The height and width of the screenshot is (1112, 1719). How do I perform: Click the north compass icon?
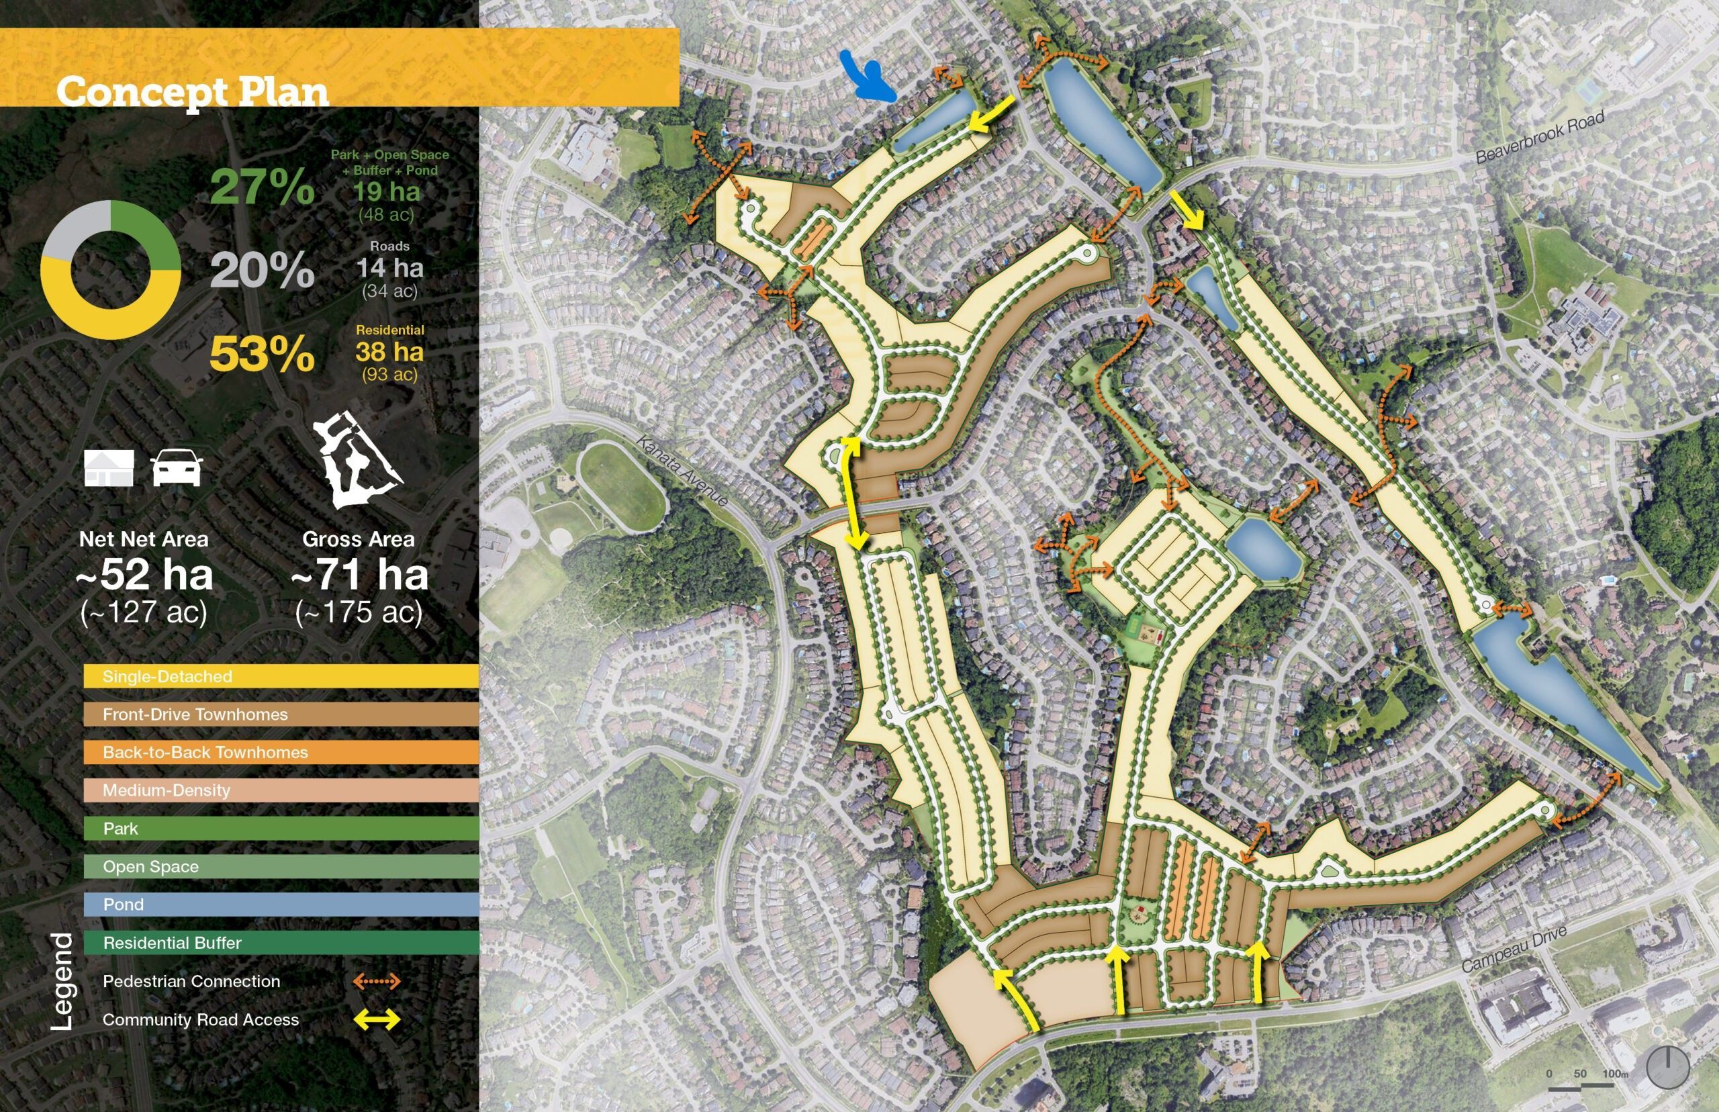[x=1669, y=1068]
